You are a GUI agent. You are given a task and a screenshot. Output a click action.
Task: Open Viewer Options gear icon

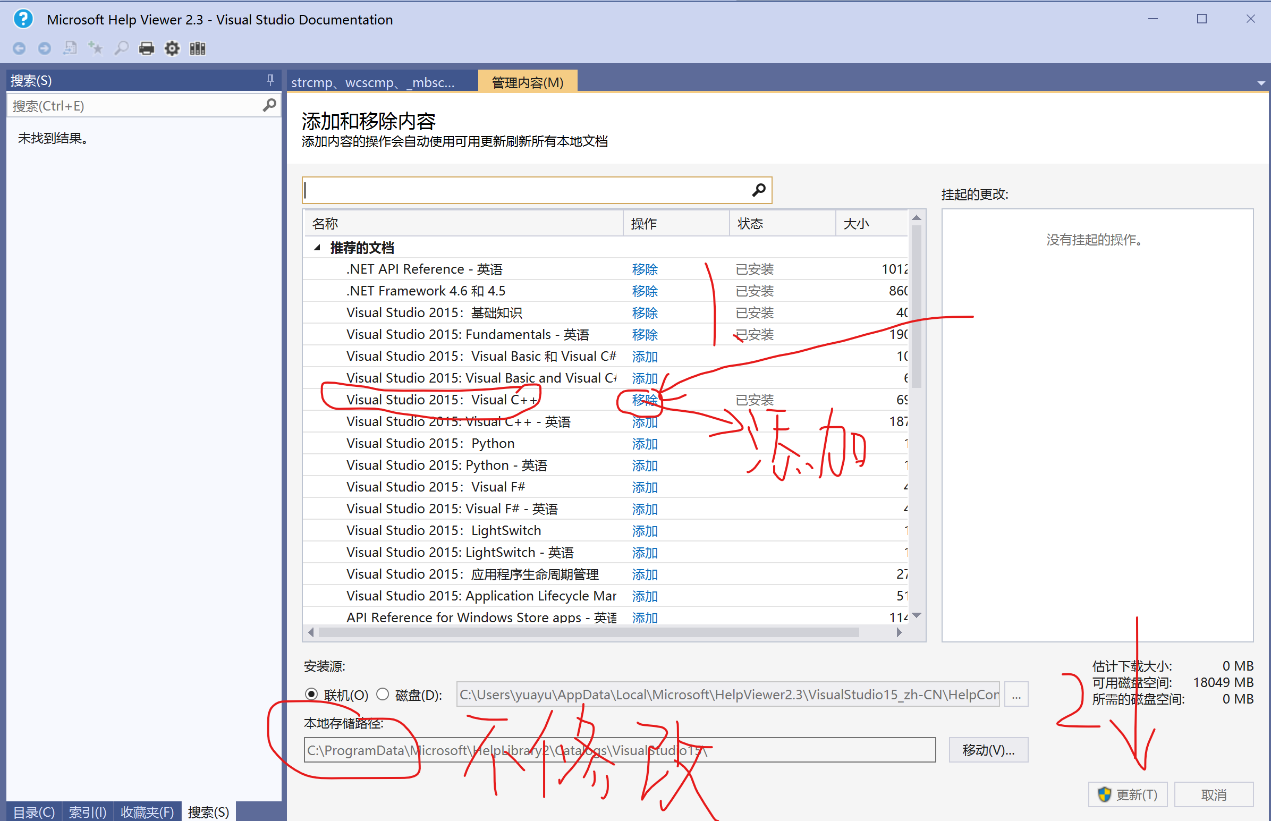[172, 48]
